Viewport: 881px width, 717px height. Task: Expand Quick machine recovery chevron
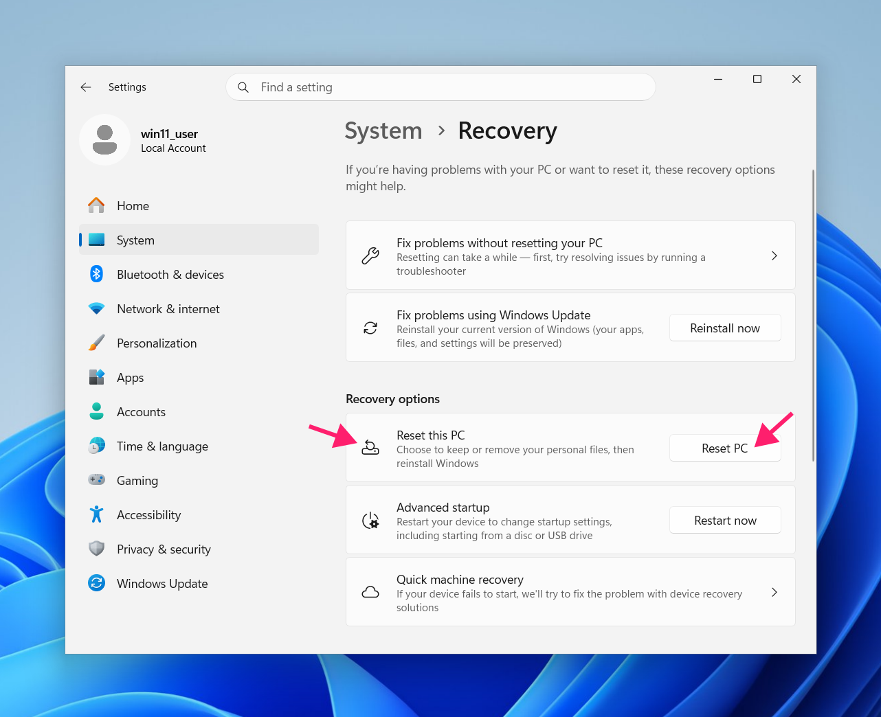coord(774,592)
